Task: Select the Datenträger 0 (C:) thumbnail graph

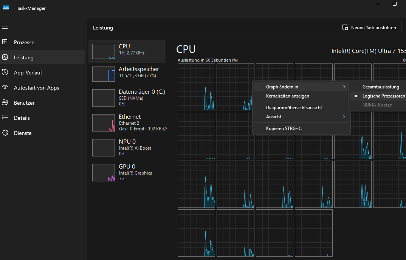Action: 104,98
